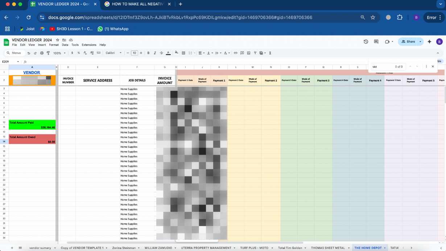Toggle strikethrough formatting
Image resolution: width=446 pixels, height=251 pixels.
pos(161,53)
